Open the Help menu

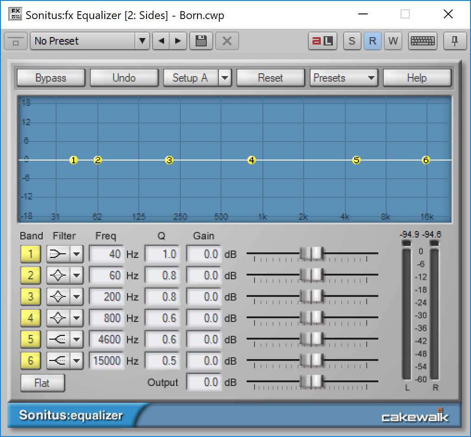click(417, 77)
